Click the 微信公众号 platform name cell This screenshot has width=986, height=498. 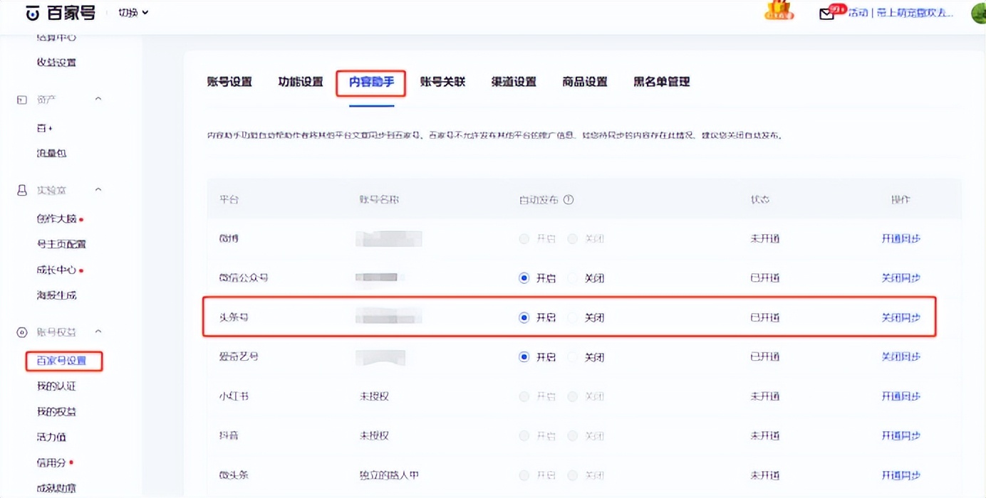point(244,278)
